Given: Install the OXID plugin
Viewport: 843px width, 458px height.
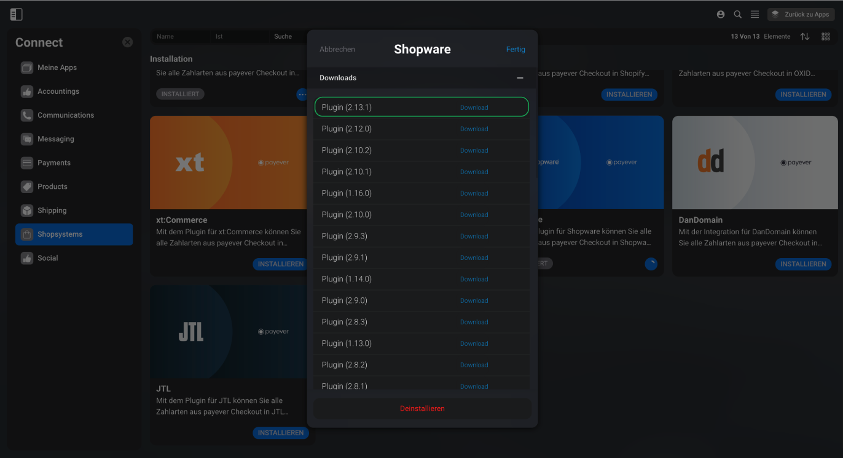Looking at the screenshot, I should [x=803, y=94].
